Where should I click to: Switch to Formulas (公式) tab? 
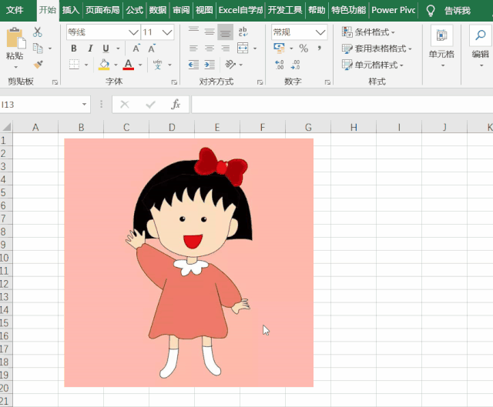135,10
